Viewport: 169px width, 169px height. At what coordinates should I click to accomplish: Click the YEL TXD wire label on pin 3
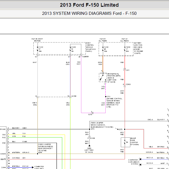point(19,133)
